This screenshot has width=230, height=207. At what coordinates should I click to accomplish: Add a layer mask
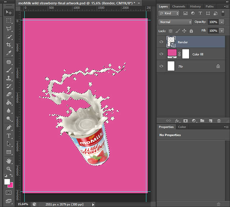[x=185, y=121]
